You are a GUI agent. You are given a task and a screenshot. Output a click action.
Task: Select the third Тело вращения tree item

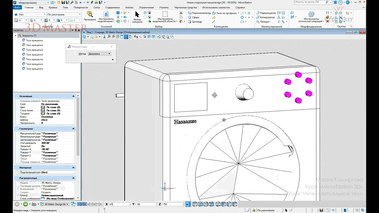coord(34,50)
